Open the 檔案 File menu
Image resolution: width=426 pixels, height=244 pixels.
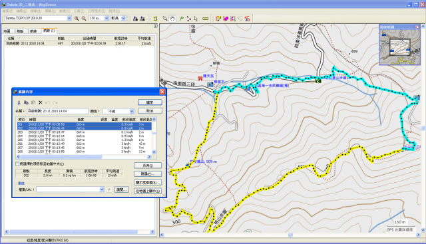click(x=7, y=11)
